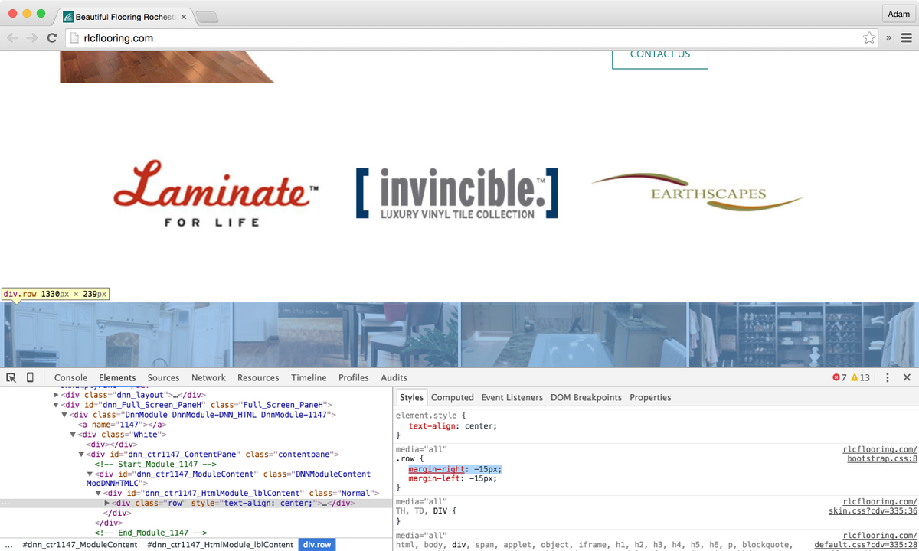The width and height of the screenshot is (919, 551).
Task: Expand the dnn_layout div node
Action: pos(56,394)
